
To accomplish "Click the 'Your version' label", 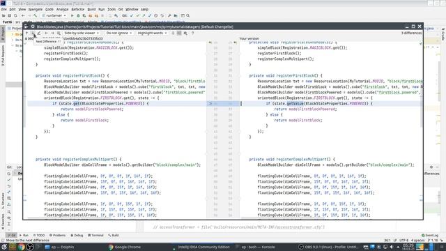I will 249,38.
